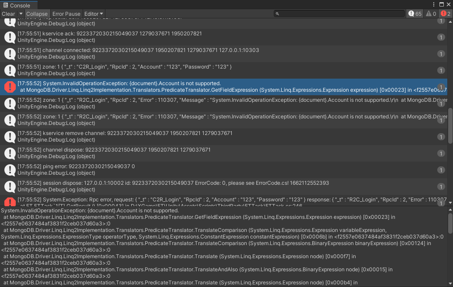453x287 pixels.
Task: Click the red error icon on Rpc error row
Action: [x=10, y=201]
